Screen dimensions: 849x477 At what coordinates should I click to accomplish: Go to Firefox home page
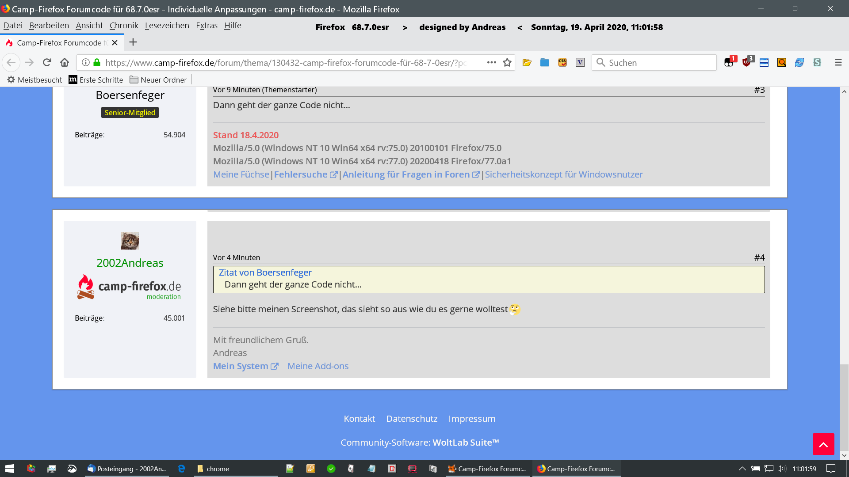pos(65,63)
